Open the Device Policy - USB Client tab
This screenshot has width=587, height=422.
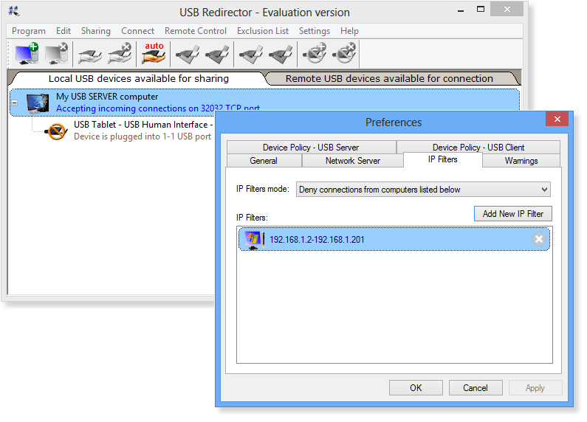coord(478,148)
